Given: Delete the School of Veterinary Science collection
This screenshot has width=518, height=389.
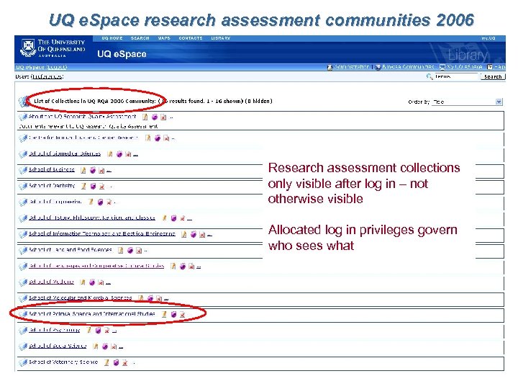Looking at the screenshot, I should pos(125,363).
